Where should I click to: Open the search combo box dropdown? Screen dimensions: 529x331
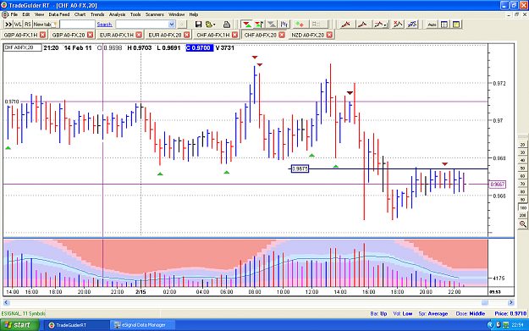coord(171,25)
